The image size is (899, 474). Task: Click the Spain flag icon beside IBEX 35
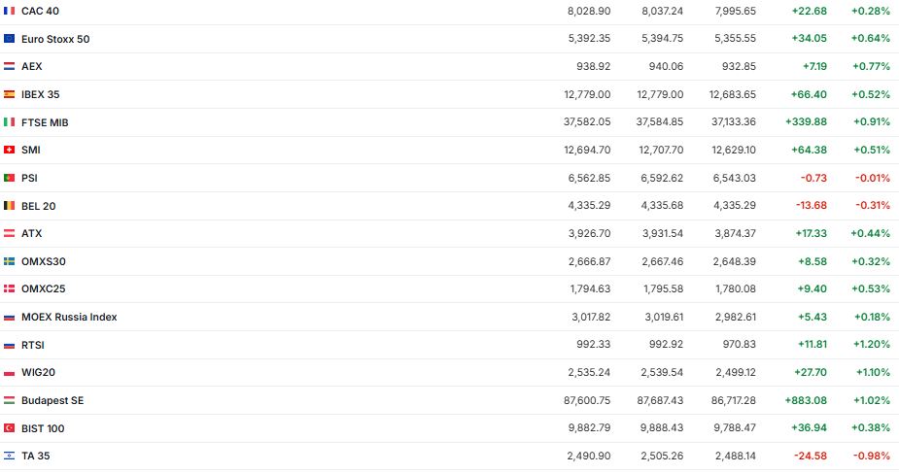(9, 94)
